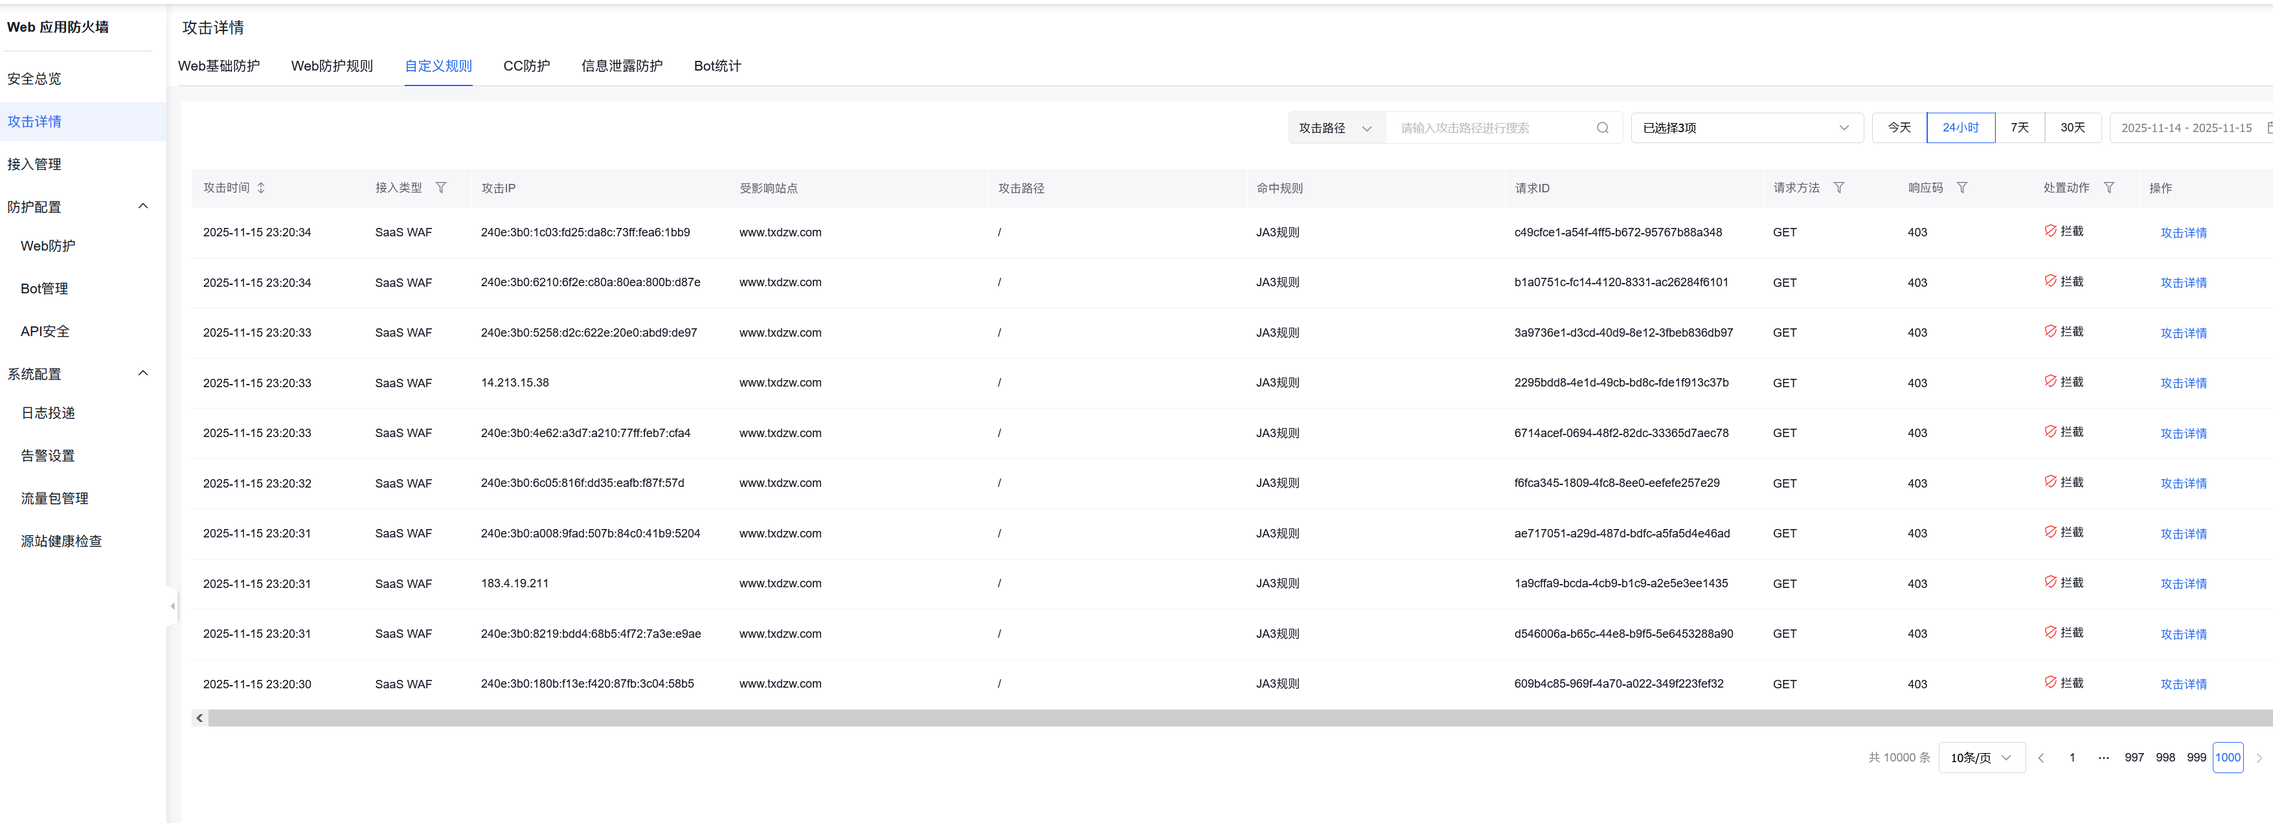The width and height of the screenshot is (2273, 823).
Task: Open 攻击详情 link on the first row
Action: (x=2183, y=232)
